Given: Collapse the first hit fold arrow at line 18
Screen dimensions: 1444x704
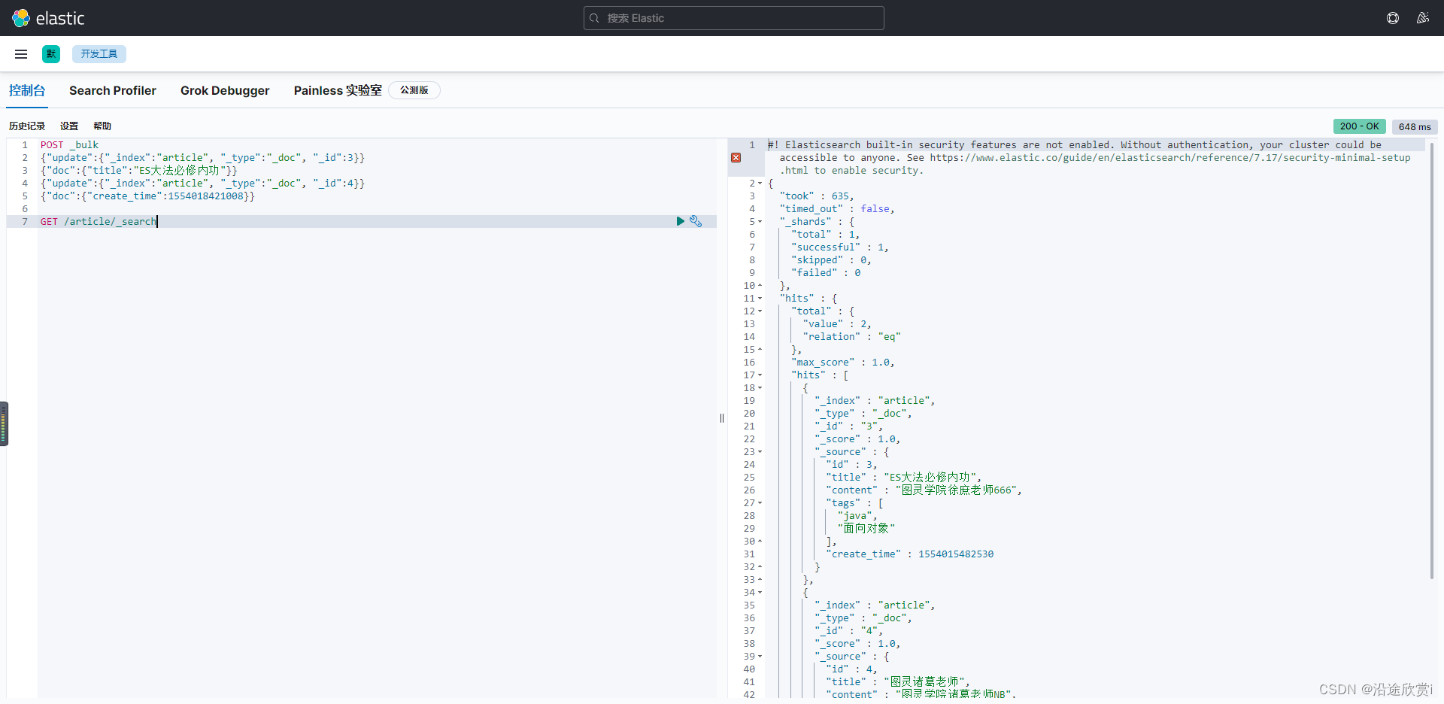Looking at the screenshot, I should 760,388.
